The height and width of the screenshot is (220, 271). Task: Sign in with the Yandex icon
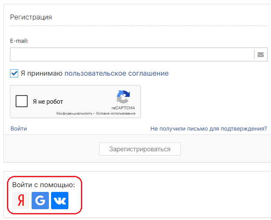[x=21, y=201]
